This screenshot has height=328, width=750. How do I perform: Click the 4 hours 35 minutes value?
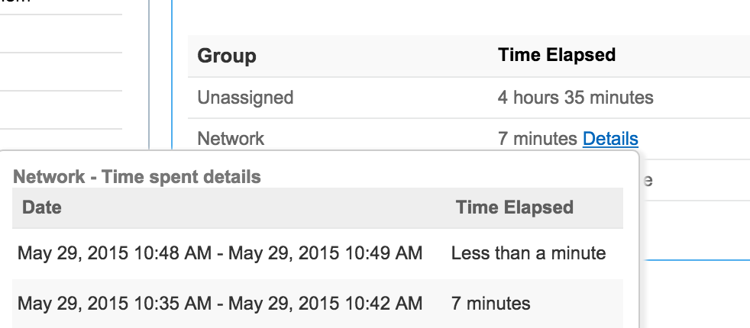(575, 98)
